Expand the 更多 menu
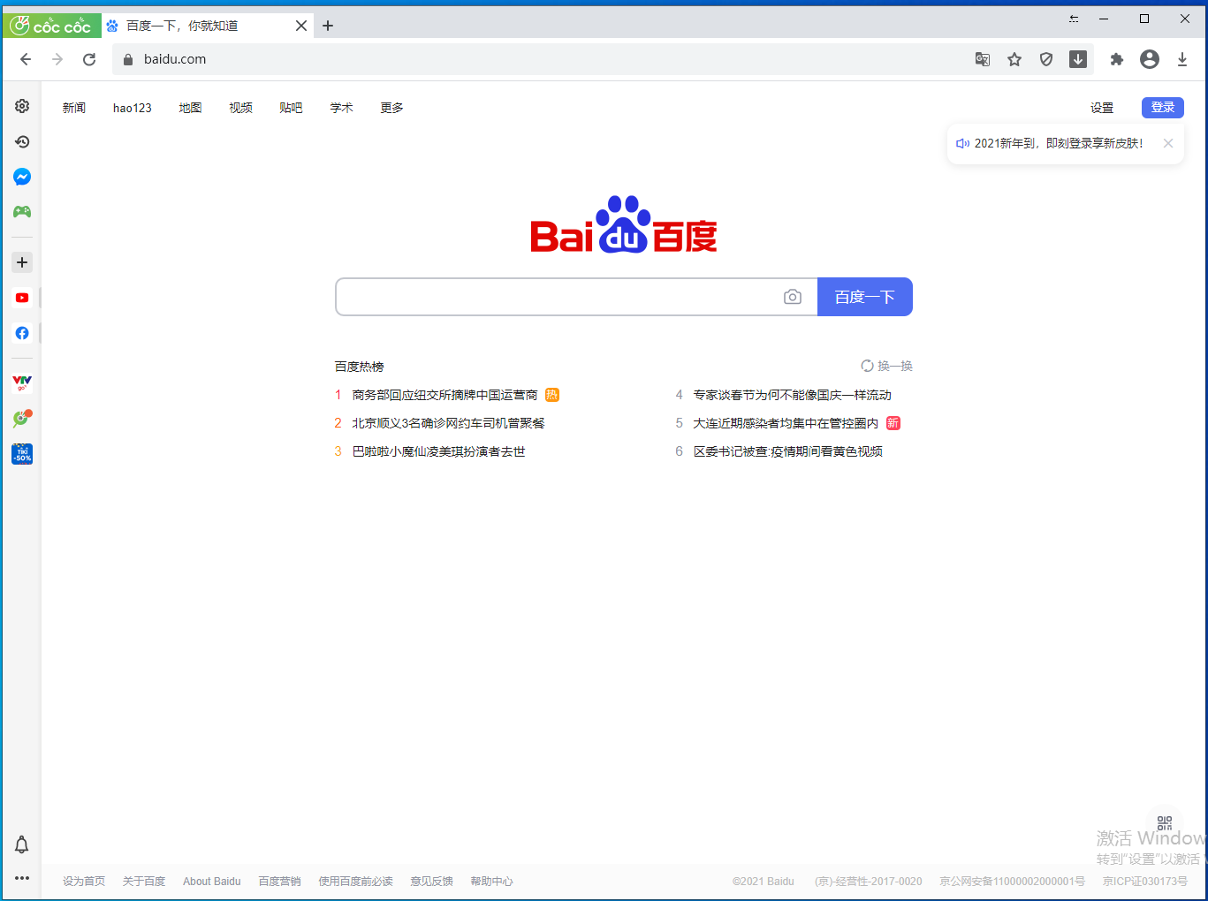 tap(391, 108)
